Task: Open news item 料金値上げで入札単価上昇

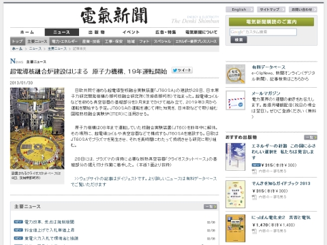Action: click(50, 230)
